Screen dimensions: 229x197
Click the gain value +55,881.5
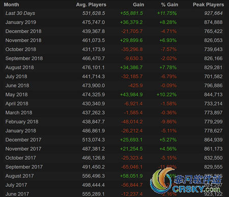pyautogui.click(x=131, y=13)
